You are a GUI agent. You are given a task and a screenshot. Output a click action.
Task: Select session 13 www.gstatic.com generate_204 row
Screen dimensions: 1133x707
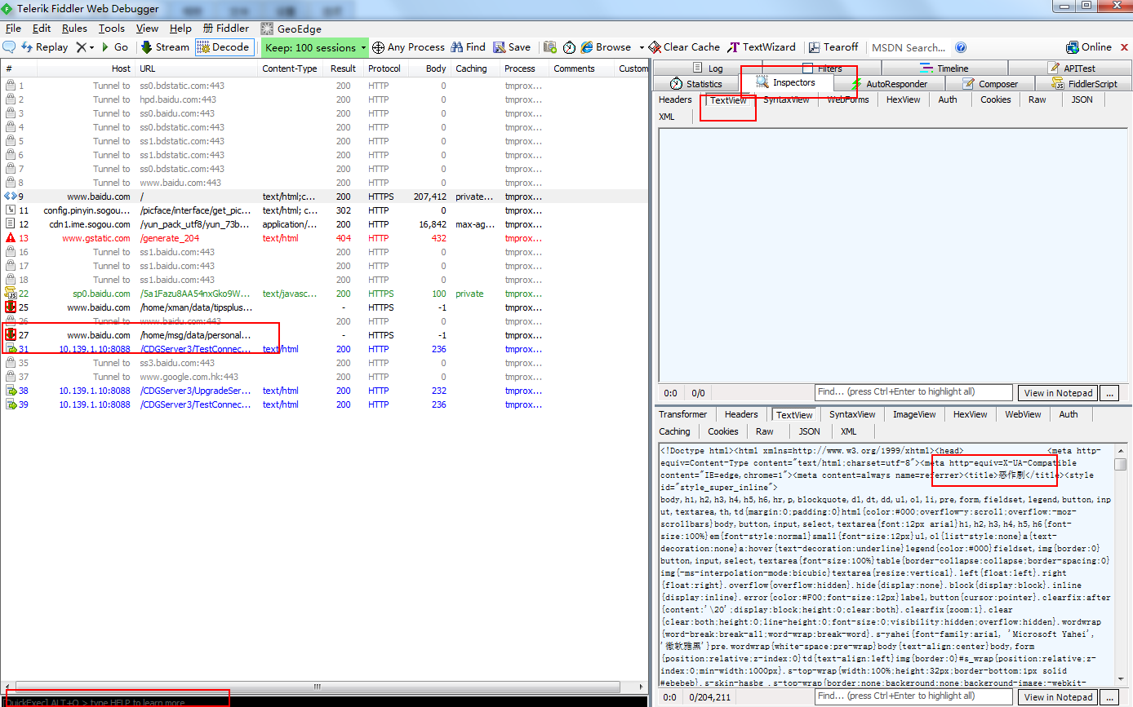tap(325, 238)
